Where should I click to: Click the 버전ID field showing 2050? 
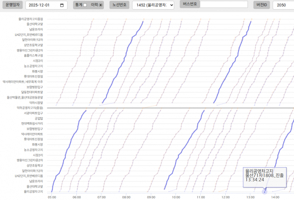point(283,5)
